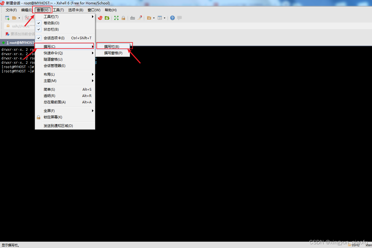
Task: Select 撰写栏(B) in the submenu
Action: [x=113, y=47]
